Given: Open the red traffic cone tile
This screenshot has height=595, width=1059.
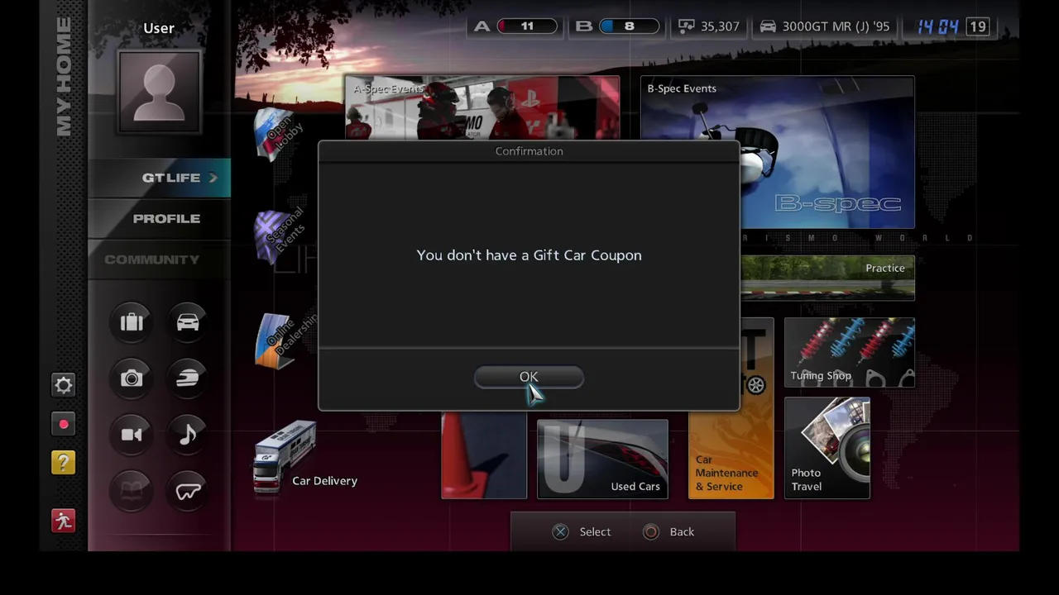Looking at the screenshot, I should 484,455.
